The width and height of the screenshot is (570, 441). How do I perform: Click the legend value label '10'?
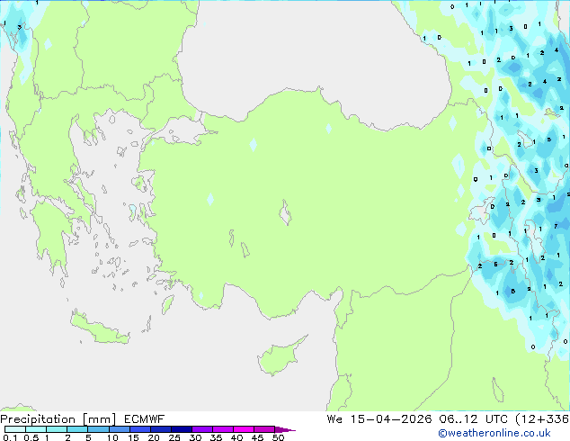[x=112, y=437]
